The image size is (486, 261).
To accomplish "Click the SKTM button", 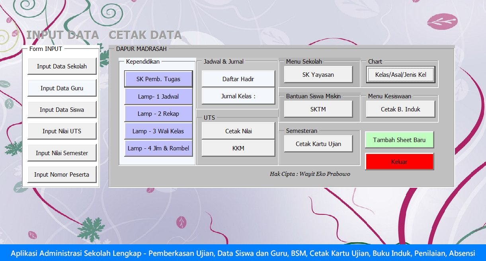I will point(318,109).
